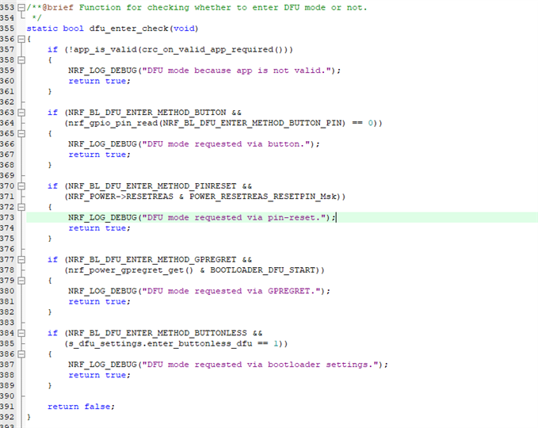Collapse the function body fold at line 356

(x=21, y=39)
